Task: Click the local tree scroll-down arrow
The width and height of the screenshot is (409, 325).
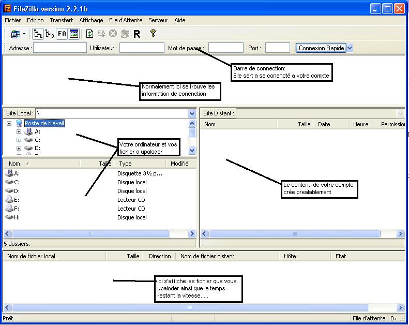Action: 192,151
